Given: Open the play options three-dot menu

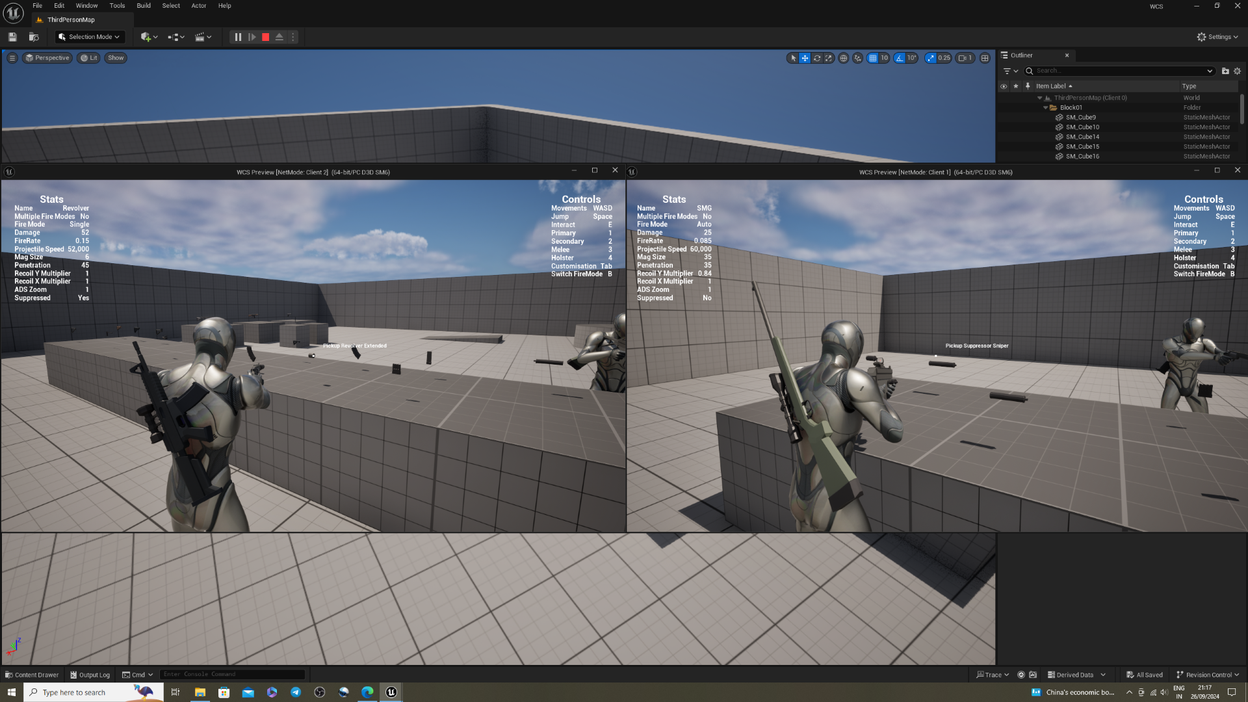Looking at the screenshot, I should [293, 37].
